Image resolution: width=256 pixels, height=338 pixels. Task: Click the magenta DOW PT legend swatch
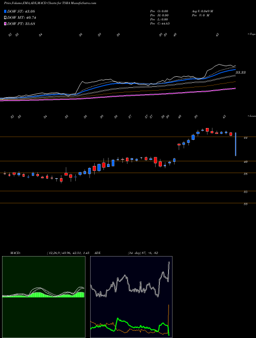click(x=5, y=24)
